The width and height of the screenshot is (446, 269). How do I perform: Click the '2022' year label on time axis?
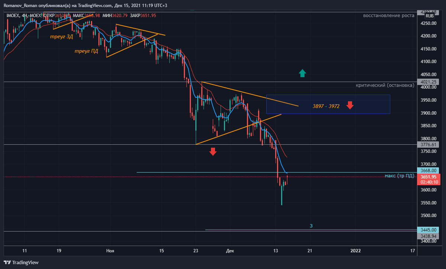point(356,251)
